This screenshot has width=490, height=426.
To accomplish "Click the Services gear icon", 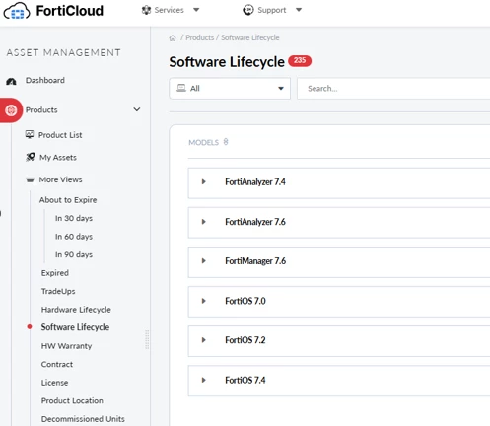I will click(146, 10).
